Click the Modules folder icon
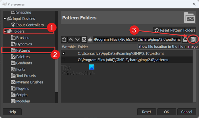 tap(13, 101)
